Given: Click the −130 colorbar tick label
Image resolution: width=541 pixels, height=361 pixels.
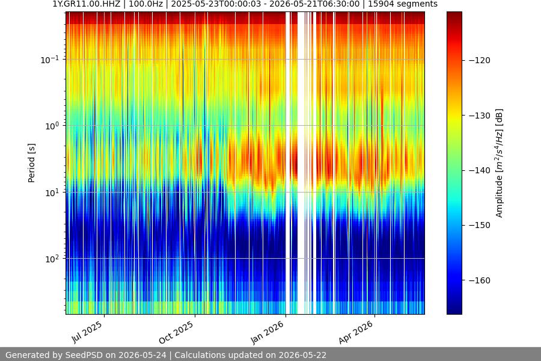Looking at the screenshot, I should point(479,116).
